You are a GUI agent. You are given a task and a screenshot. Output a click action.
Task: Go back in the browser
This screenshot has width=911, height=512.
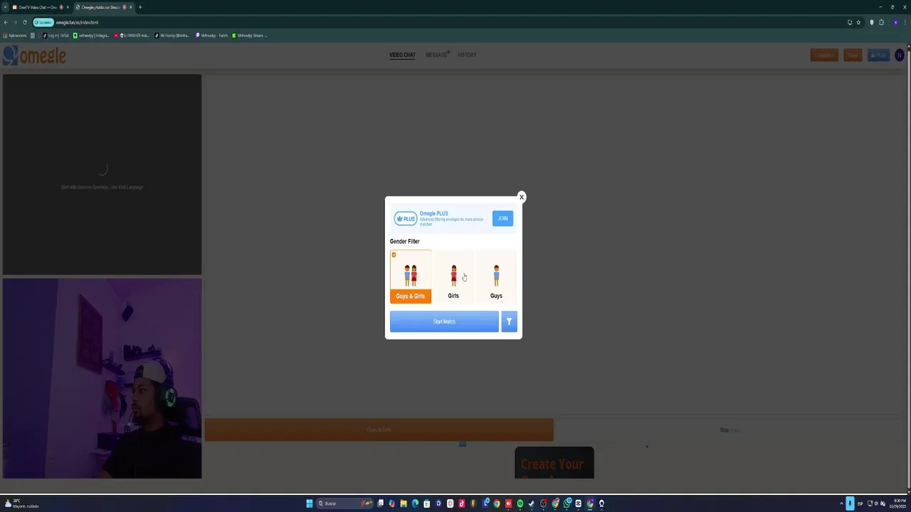[x=6, y=22]
